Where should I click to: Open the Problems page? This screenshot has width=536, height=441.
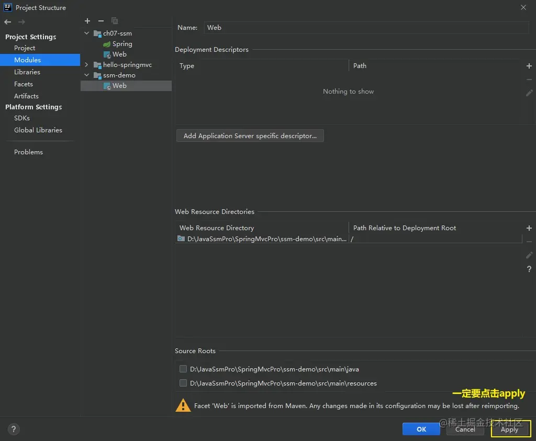[28, 152]
